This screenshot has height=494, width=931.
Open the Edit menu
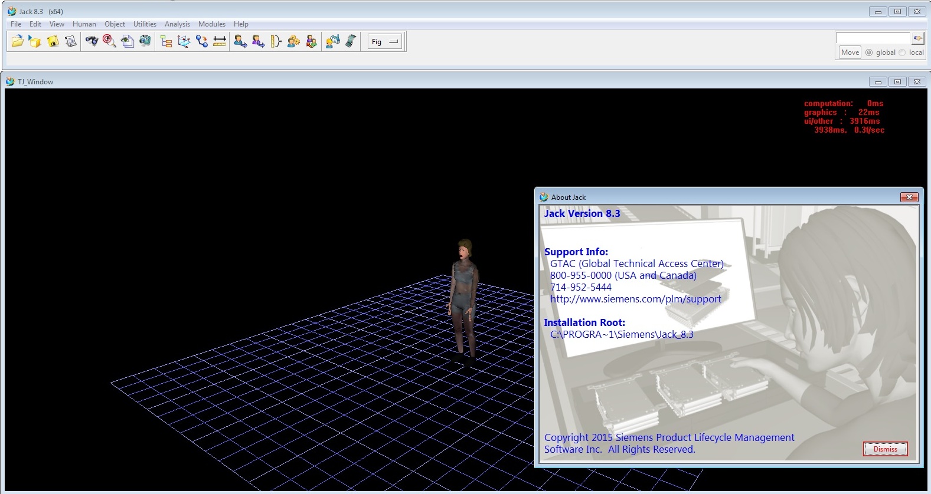[x=35, y=24]
